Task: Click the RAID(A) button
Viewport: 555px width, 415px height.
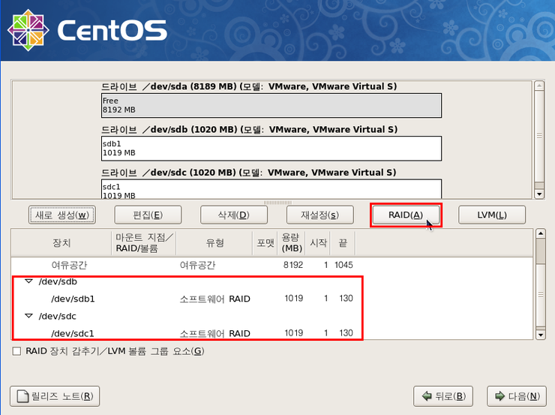Action: click(406, 215)
